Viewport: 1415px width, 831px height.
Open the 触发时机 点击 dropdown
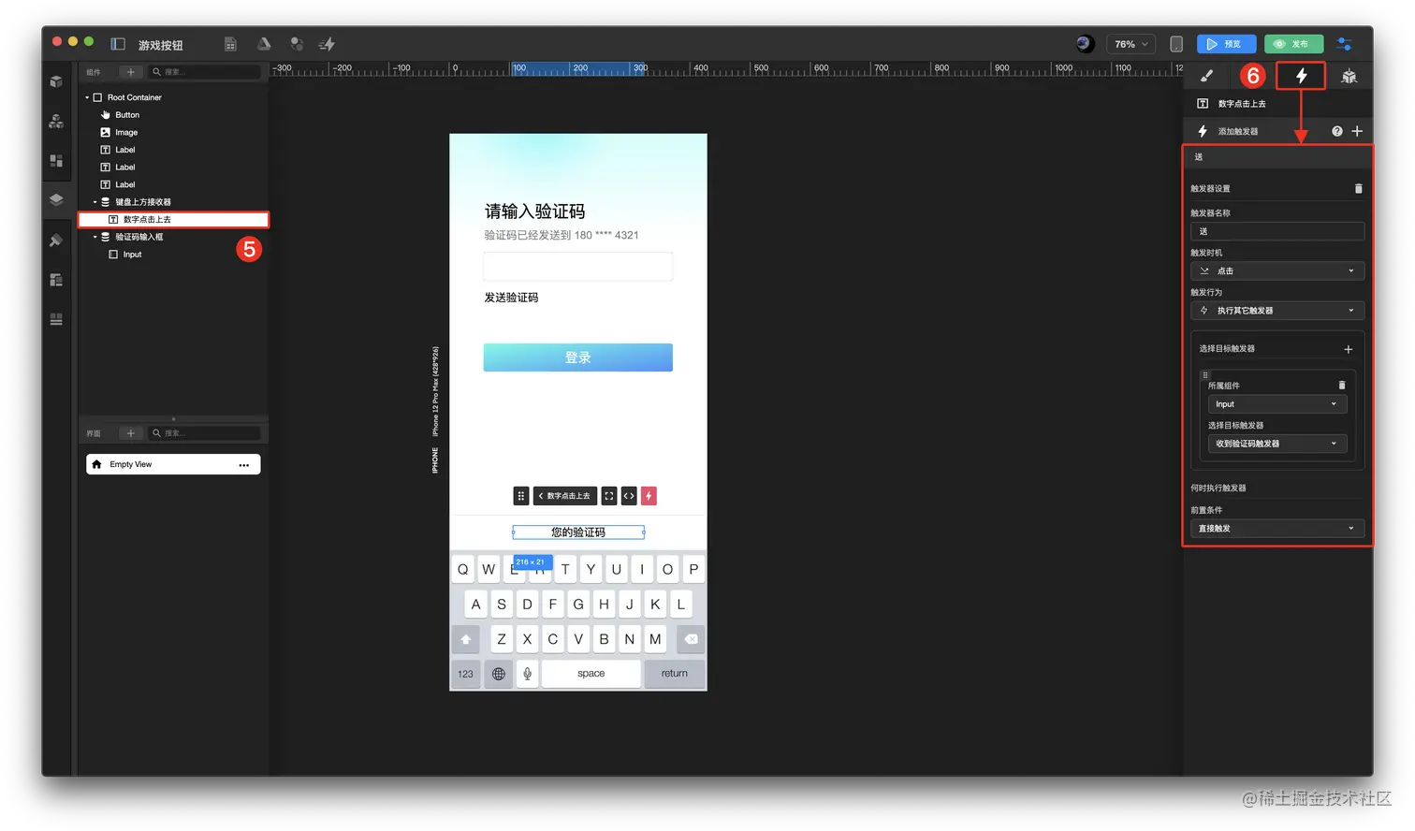tap(1276, 270)
